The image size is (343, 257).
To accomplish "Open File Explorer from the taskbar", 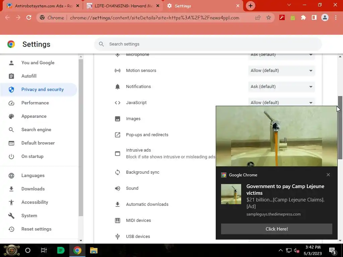I will pos(94,250).
